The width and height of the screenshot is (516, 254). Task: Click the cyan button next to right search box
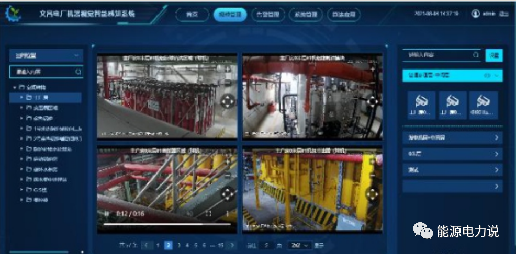pos(494,55)
